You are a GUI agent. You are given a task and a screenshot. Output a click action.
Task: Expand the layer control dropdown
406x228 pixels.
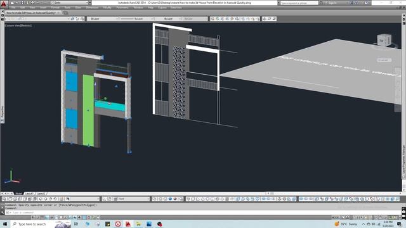click(69, 18)
